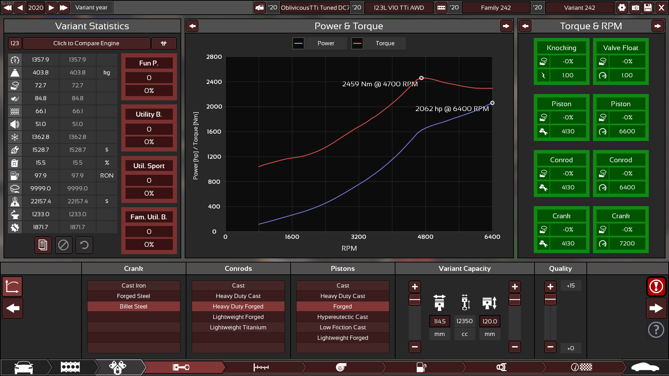Select Hypereutectic Cast pistons

343,317
